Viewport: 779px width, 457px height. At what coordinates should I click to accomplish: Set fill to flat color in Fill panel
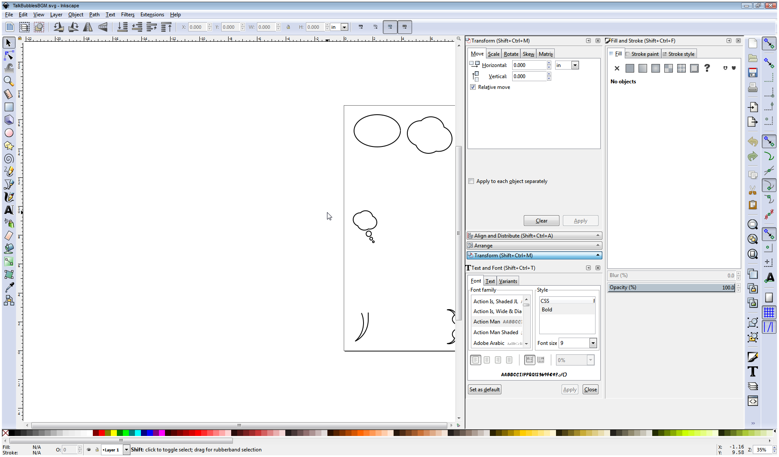pyautogui.click(x=630, y=68)
